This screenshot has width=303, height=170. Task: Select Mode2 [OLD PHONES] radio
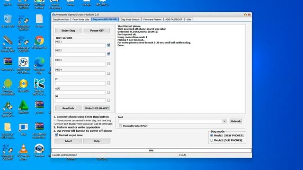pyautogui.click(x=212, y=140)
